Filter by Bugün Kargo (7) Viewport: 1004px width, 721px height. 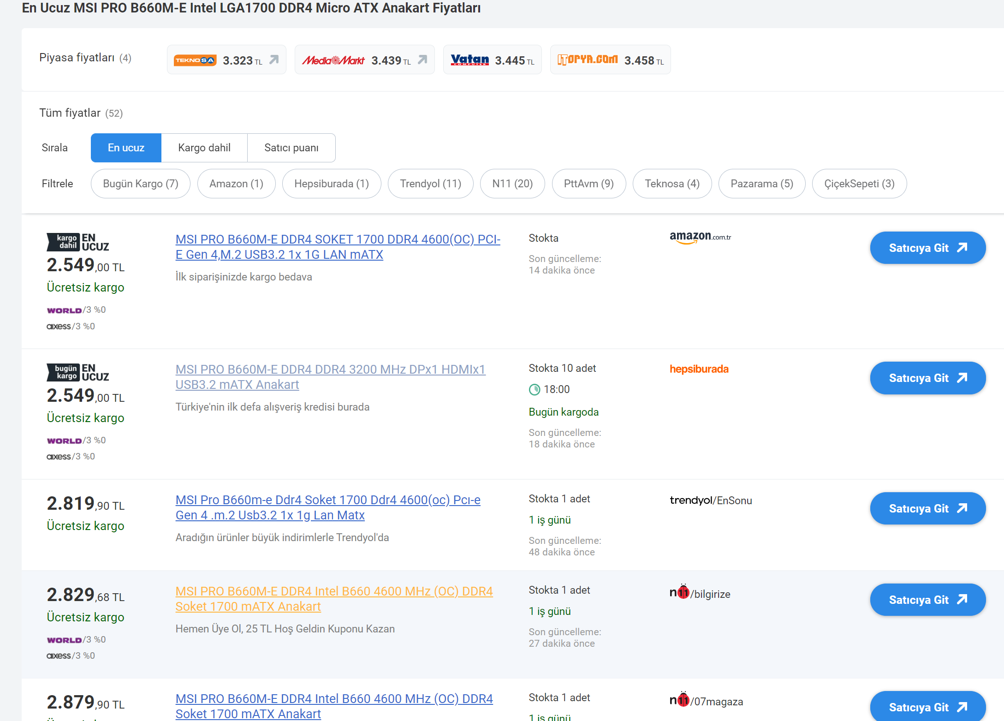point(141,184)
